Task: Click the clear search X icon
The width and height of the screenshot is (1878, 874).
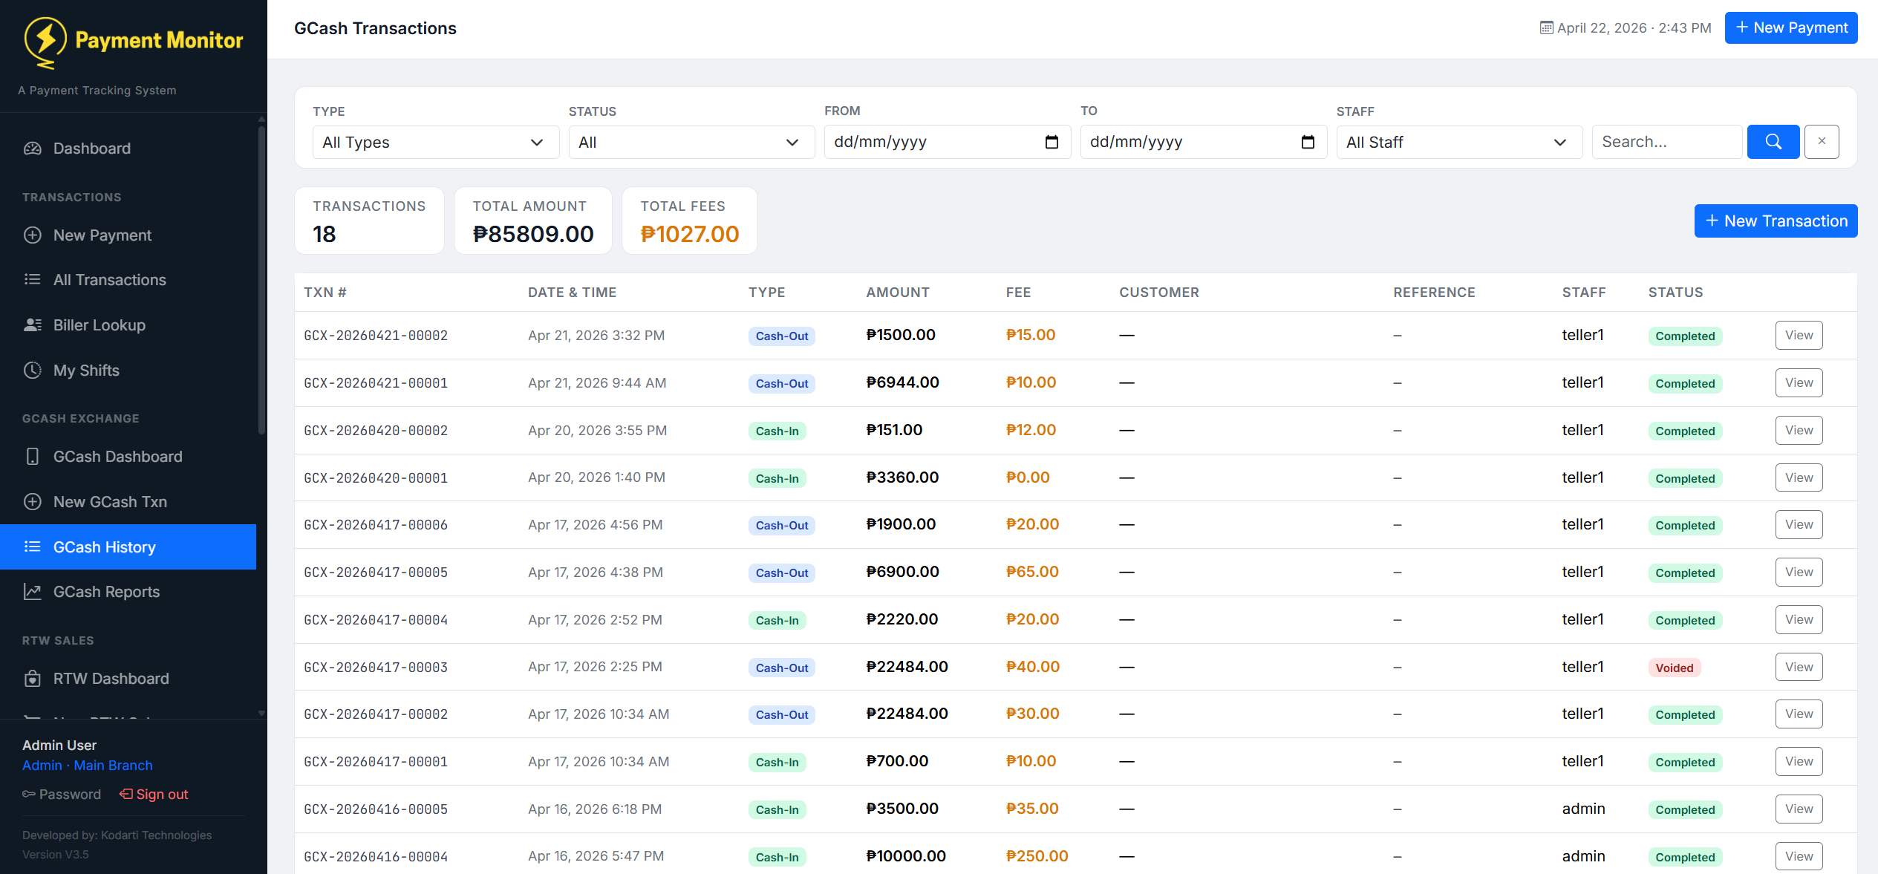Action: [x=1822, y=141]
